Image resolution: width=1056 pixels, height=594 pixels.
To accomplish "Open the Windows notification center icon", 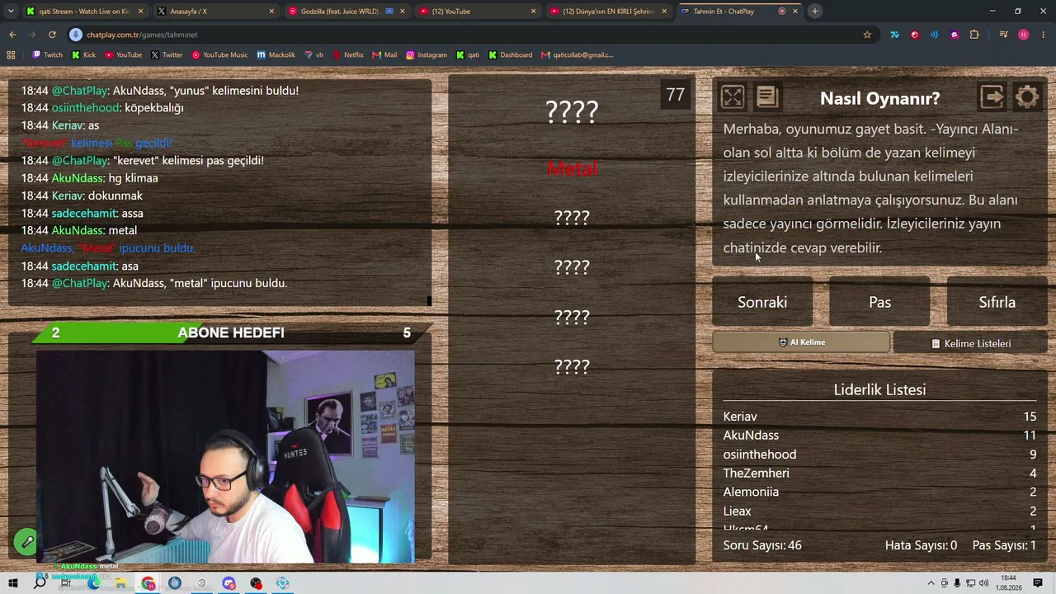I will pyautogui.click(x=1038, y=583).
